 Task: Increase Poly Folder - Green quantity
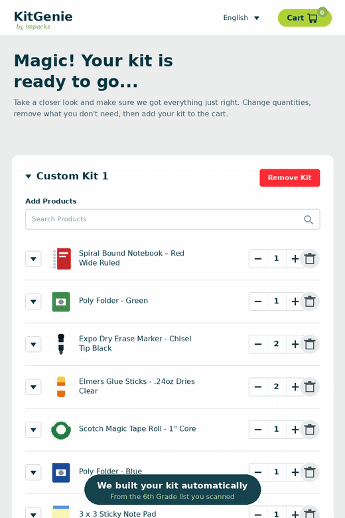pyautogui.click(x=295, y=302)
